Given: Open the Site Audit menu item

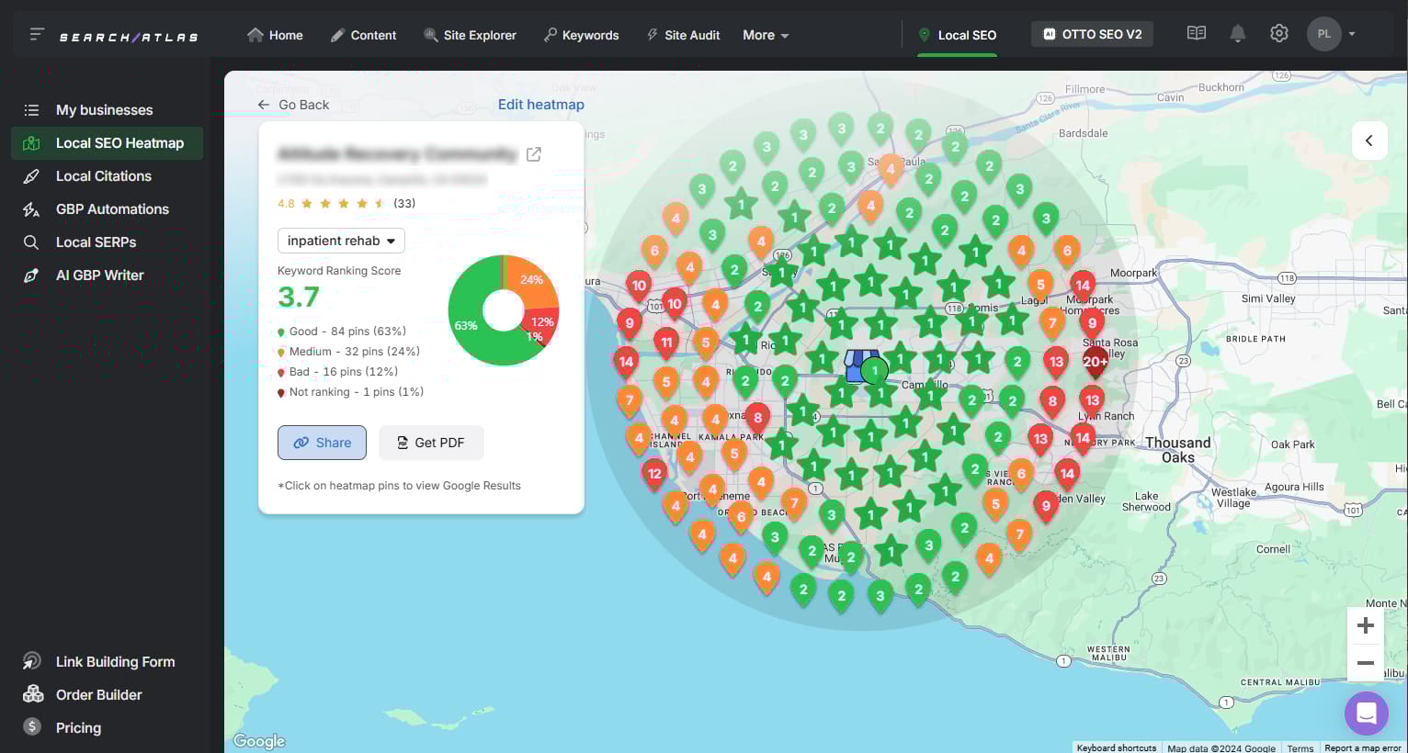Looking at the screenshot, I should point(683,35).
